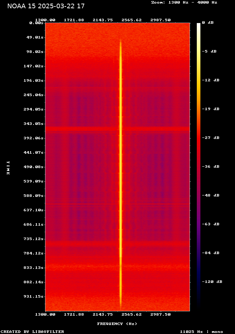Click time label '441.07s'

point(34,153)
